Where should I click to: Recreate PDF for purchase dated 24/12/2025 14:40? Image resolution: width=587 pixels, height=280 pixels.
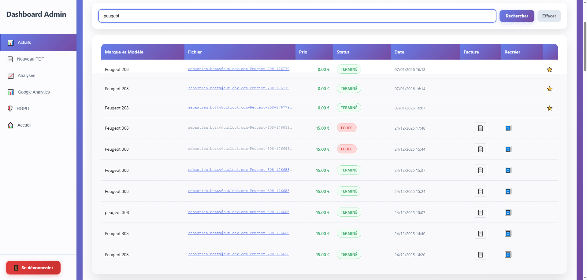pos(508,234)
